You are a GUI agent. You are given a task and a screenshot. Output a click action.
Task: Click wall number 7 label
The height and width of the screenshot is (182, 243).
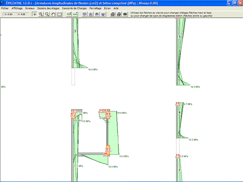[179, 170]
